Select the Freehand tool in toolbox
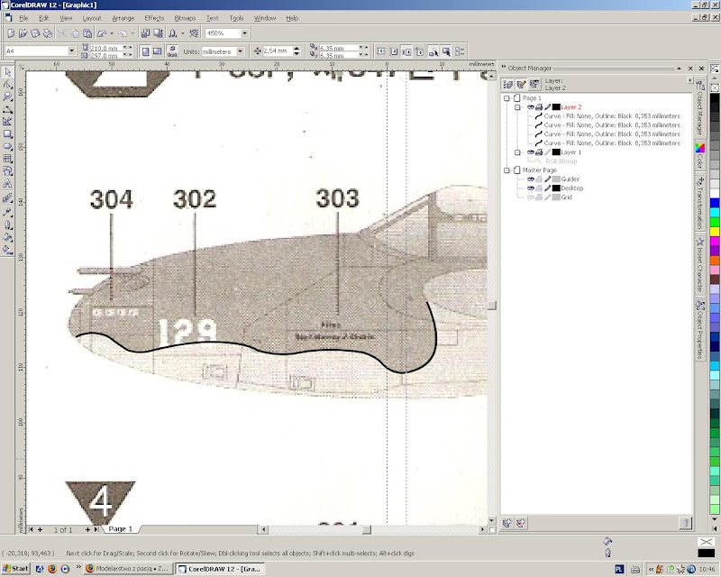The width and height of the screenshot is (721, 577). click(8, 109)
